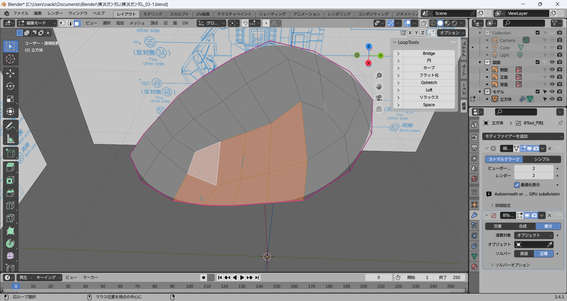Image resolution: width=567 pixels, height=301 pixels.
Task: Select the 交差 boolean operation
Action: click(x=498, y=226)
